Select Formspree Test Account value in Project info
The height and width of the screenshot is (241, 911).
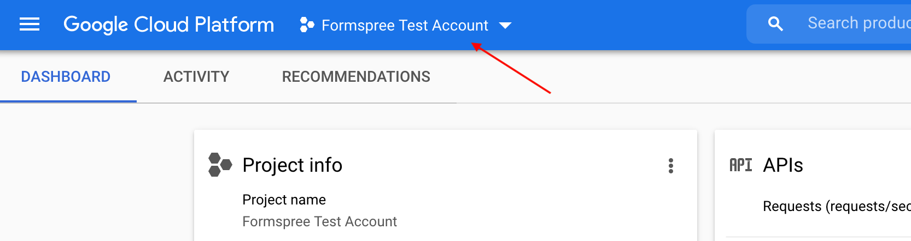click(x=319, y=221)
